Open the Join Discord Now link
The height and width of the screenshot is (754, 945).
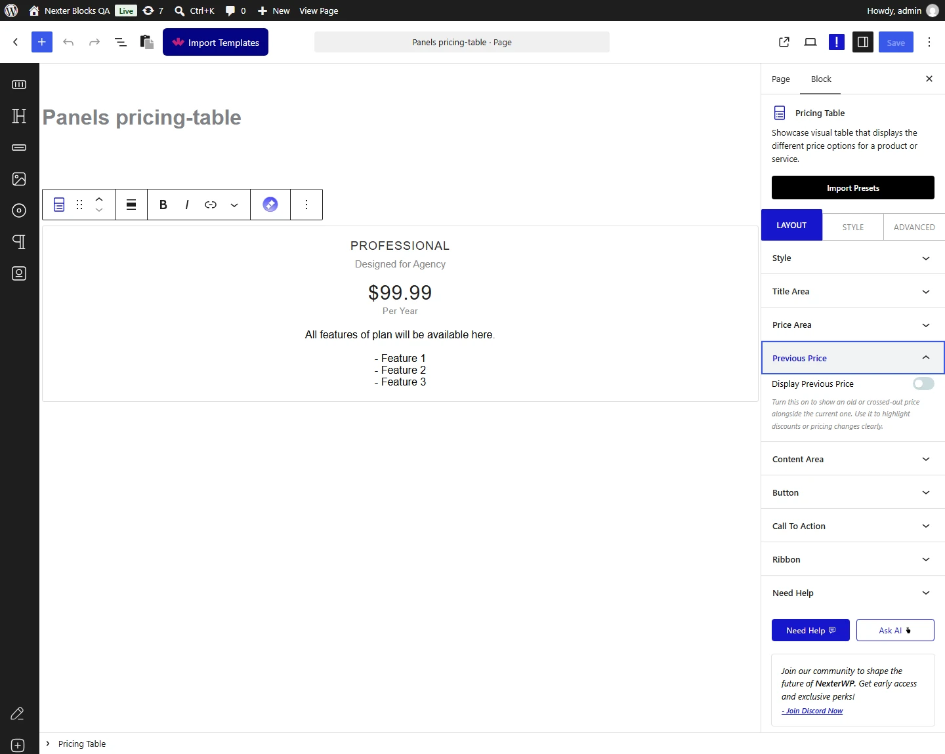pos(812,711)
